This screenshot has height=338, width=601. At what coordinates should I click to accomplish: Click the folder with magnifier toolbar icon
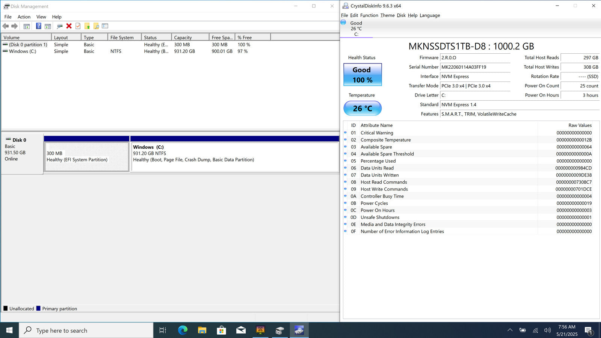coord(96,26)
